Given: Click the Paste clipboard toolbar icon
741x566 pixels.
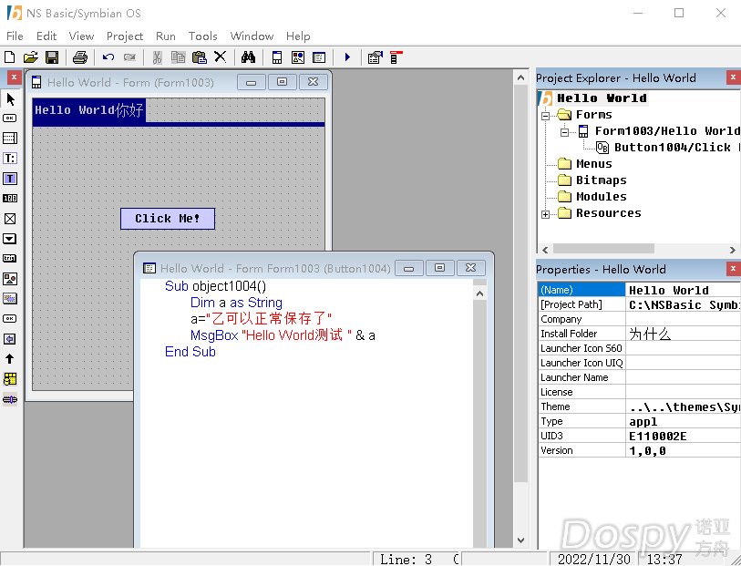Looking at the screenshot, I should tap(199, 57).
